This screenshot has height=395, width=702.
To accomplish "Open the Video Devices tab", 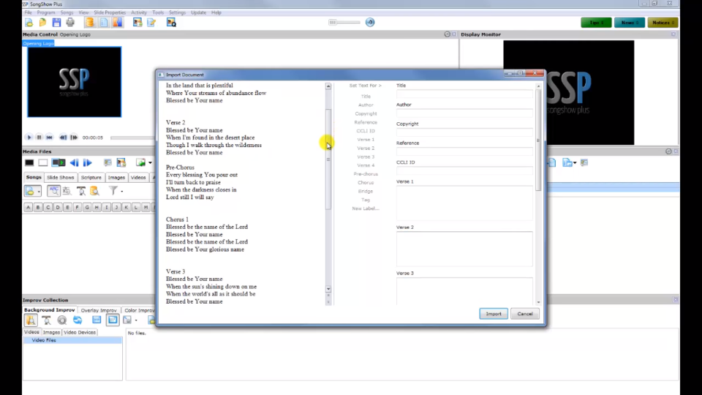I will (x=80, y=332).
